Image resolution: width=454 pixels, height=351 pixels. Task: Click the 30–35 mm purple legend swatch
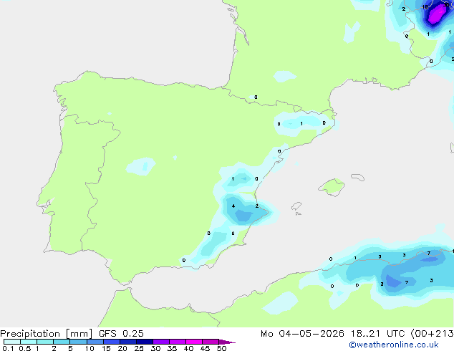pos(161,342)
